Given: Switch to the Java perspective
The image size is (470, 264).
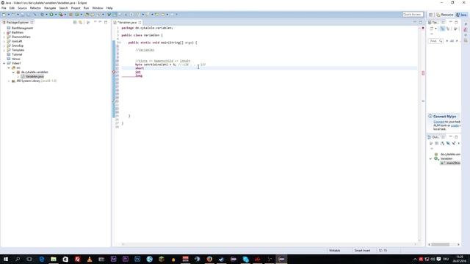Looking at the screenshot, I should [462, 15].
